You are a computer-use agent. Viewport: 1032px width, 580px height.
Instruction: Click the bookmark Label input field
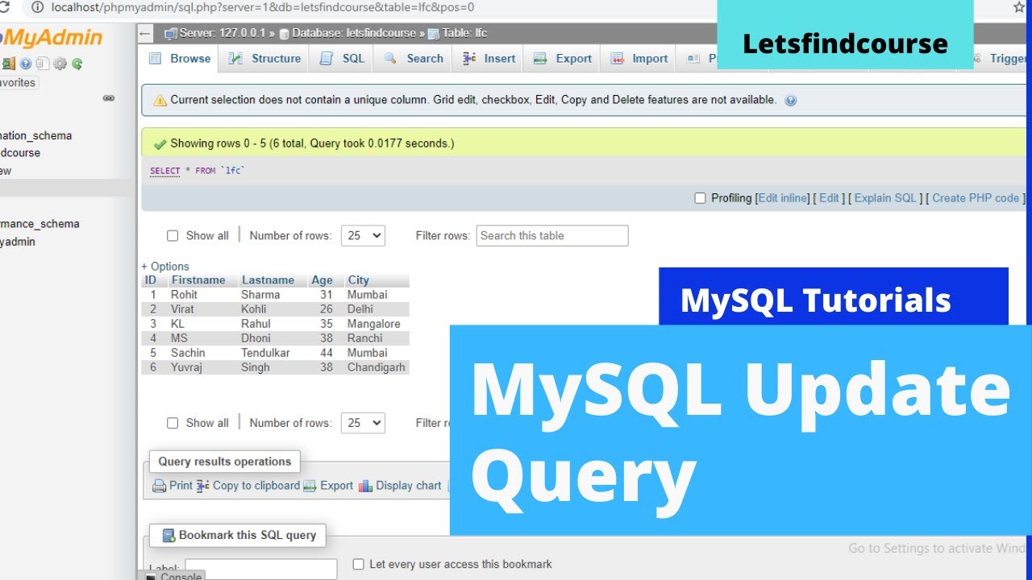pyautogui.click(x=261, y=569)
